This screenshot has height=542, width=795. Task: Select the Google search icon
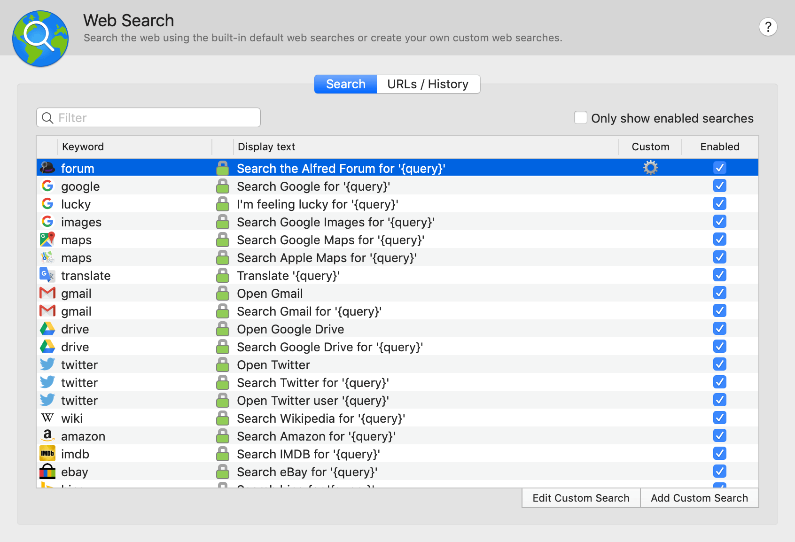tap(47, 186)
